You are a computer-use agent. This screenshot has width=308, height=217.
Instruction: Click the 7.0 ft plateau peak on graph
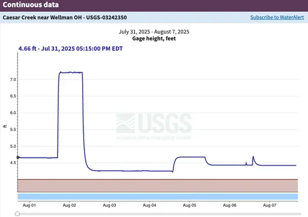coord(71,73)
